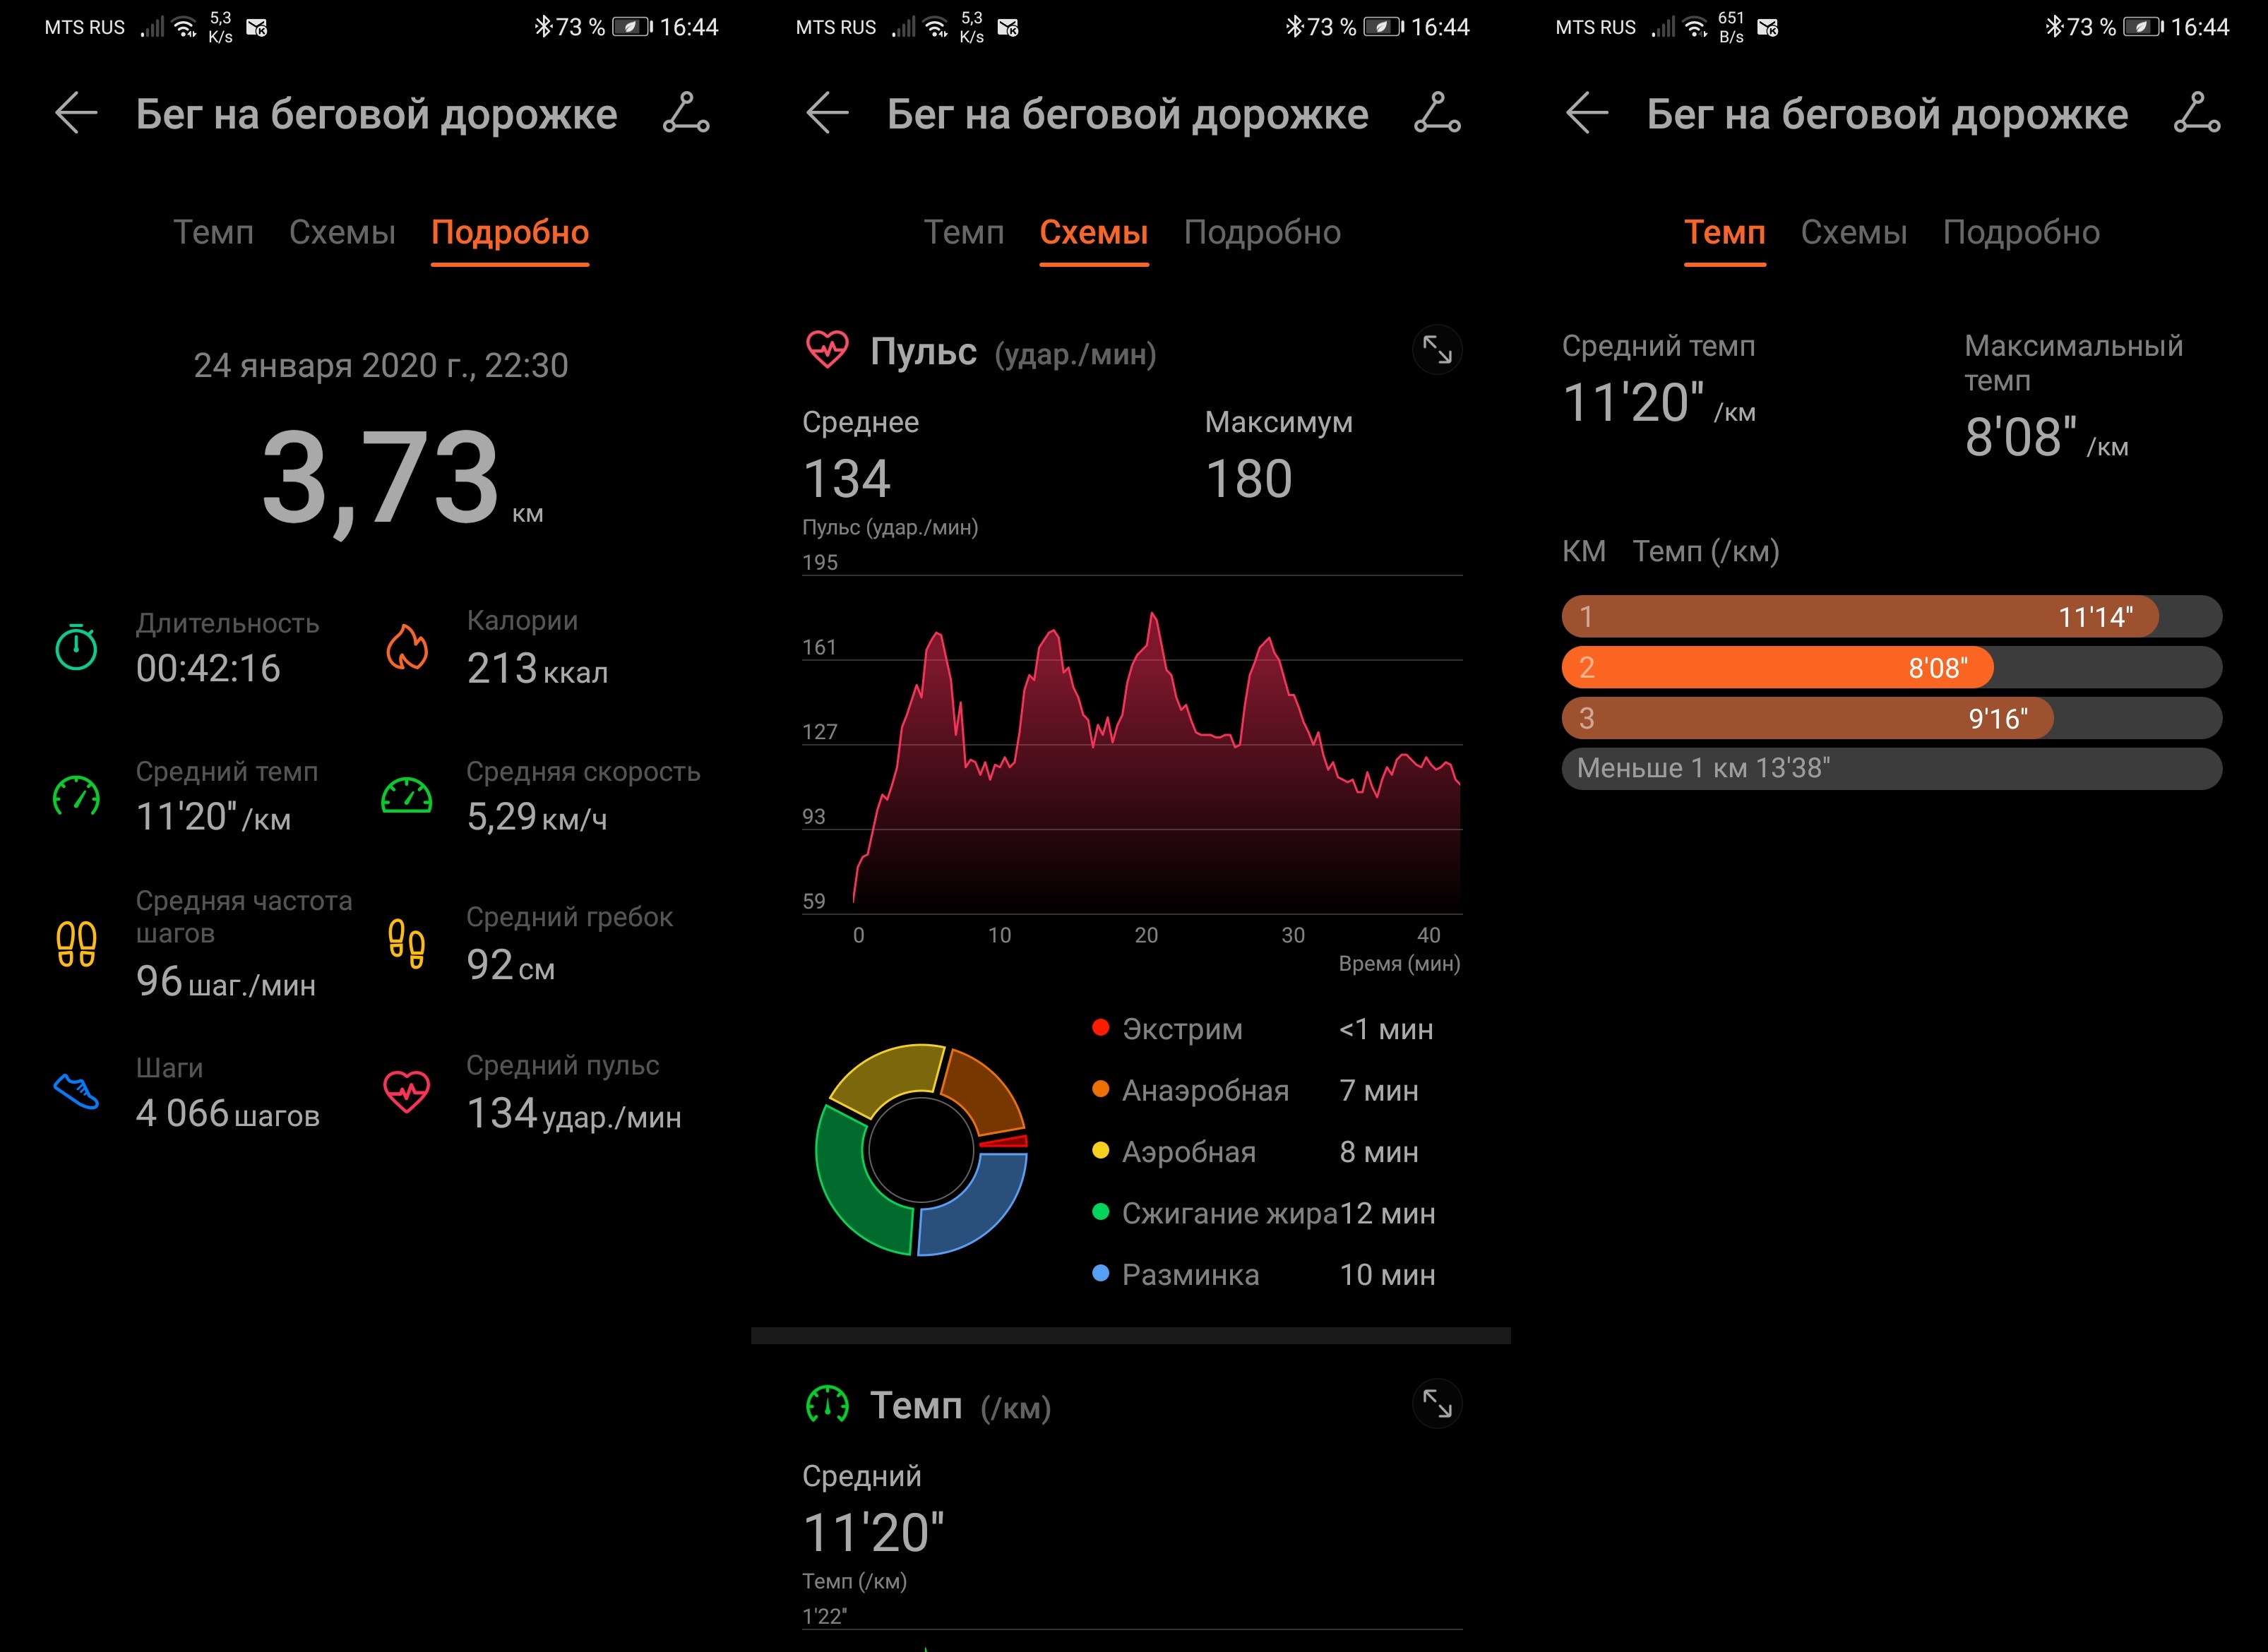Tap yellow Аэробная legend dot

pos(1100,1150)
